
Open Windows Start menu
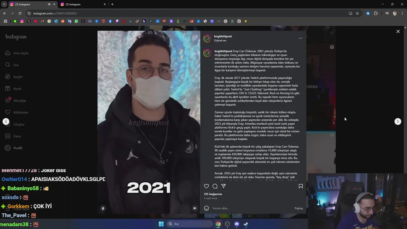click(x=161, y=224)
